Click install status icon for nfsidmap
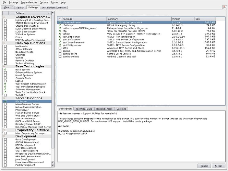Viewport: 228px width, 171px height. (x=60, y=25)
